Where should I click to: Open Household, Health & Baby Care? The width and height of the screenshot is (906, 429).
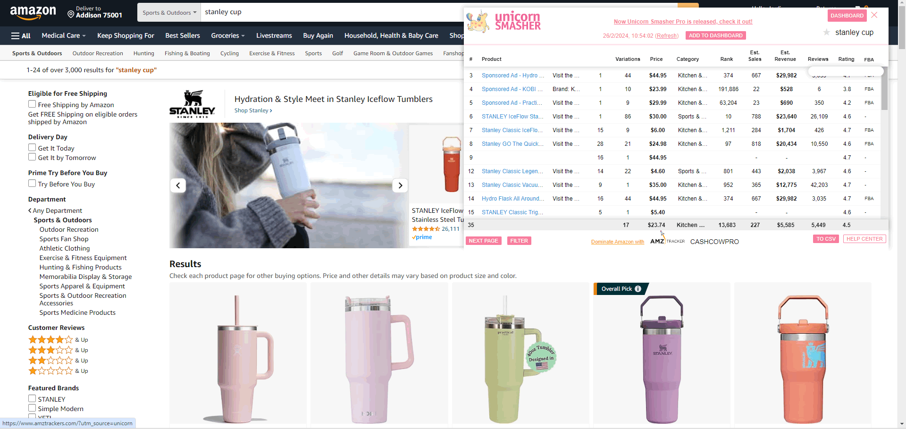point(391,36)
